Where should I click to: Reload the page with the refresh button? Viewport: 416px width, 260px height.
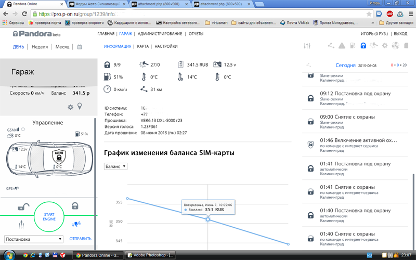click(x=24, y=14)
